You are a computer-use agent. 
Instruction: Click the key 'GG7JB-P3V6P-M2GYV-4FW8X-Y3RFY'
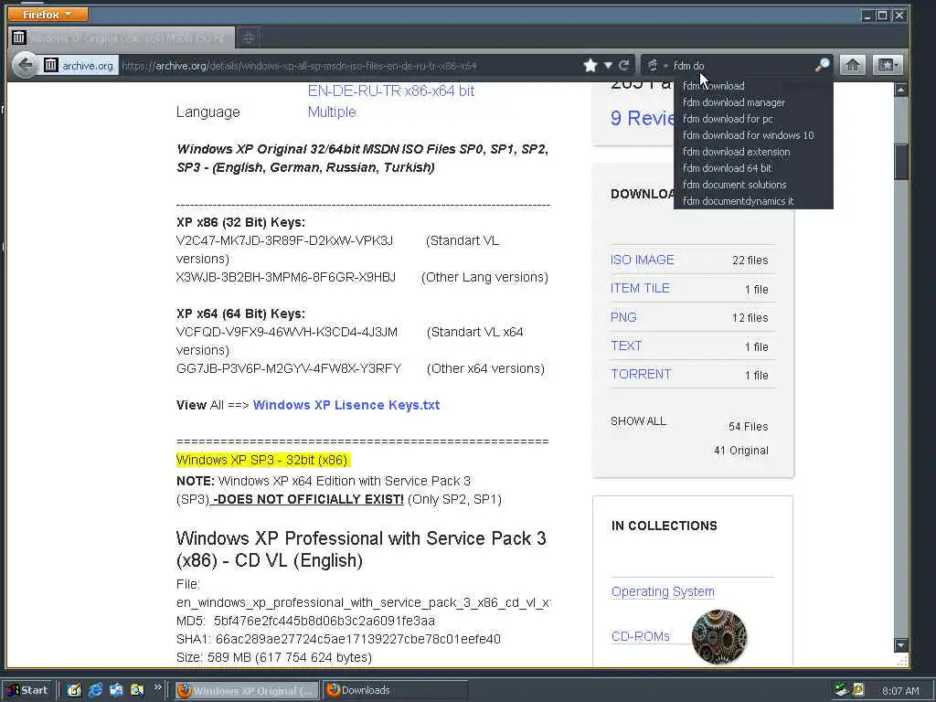[289, 368]
